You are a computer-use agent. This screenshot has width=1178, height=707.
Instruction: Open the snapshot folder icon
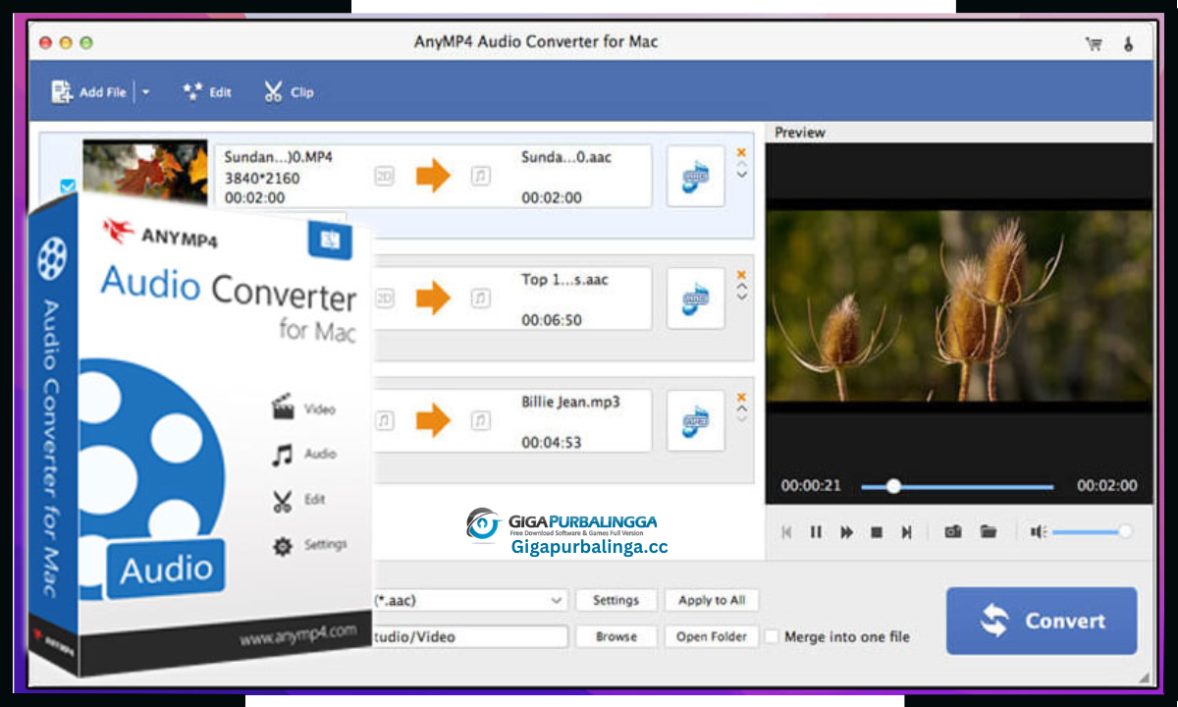[989, 532]
